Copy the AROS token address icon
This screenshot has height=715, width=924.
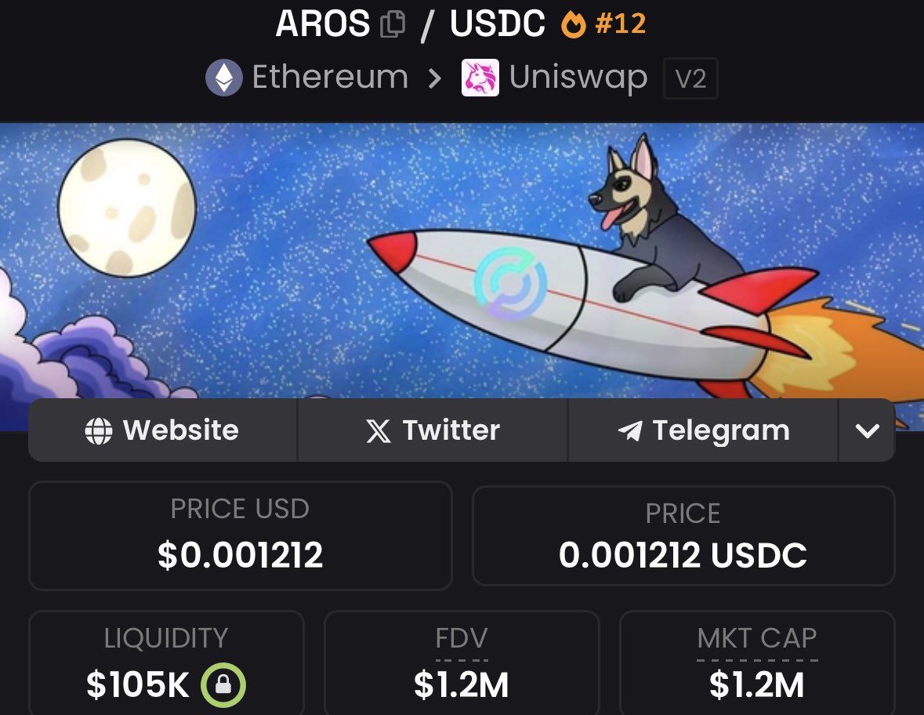pyautogui.click(x=393, y=24)
